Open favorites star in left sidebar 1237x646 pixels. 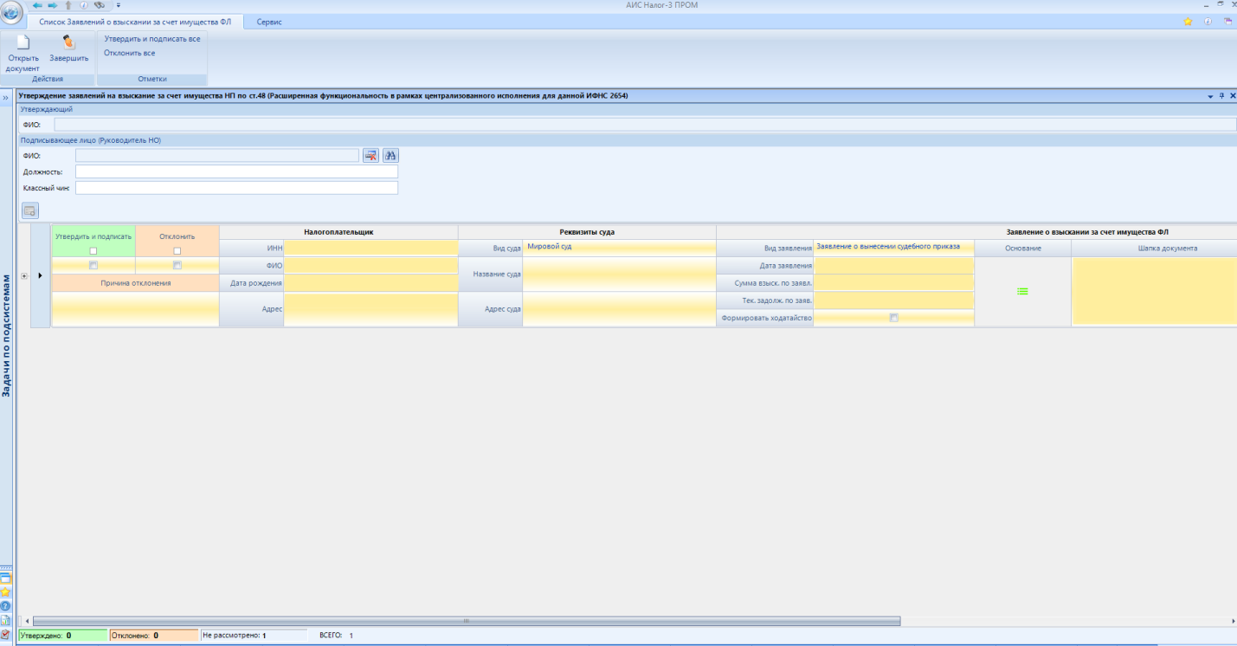(x=5, y=591)
